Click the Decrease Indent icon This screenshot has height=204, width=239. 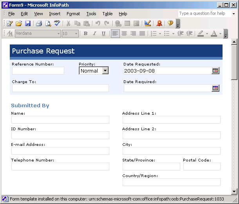(x=180, y=34)
